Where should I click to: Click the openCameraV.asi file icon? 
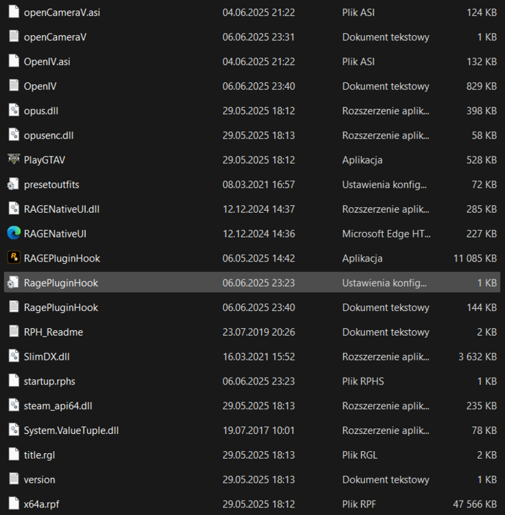coord(14,12)
